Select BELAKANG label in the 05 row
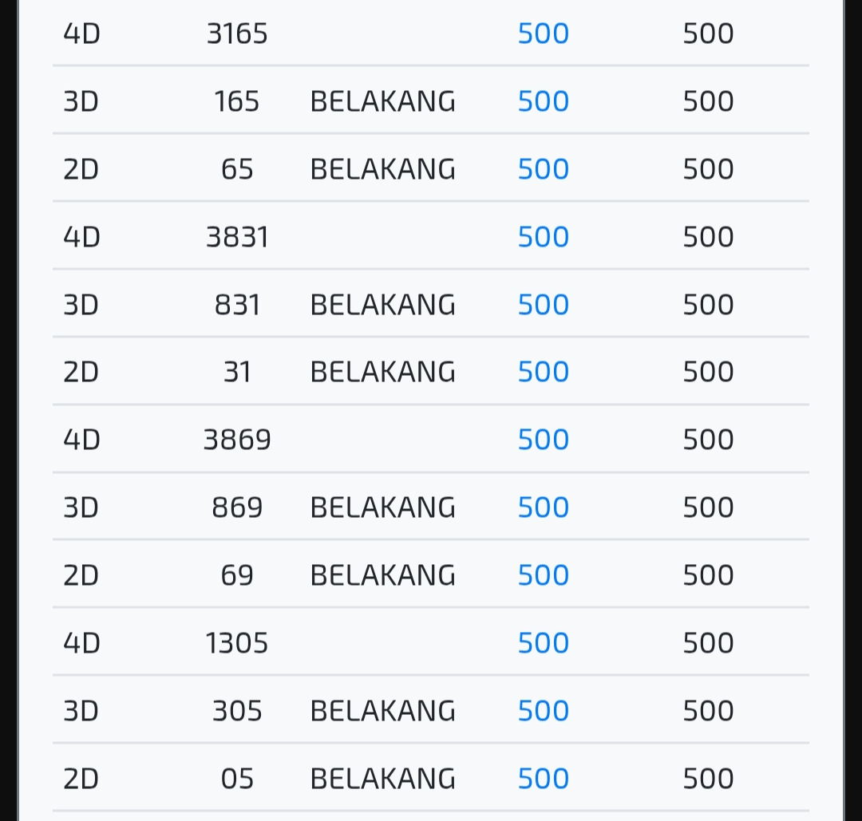Image resolution: width=862 pixels, height=821 pixels. point(382,778)
